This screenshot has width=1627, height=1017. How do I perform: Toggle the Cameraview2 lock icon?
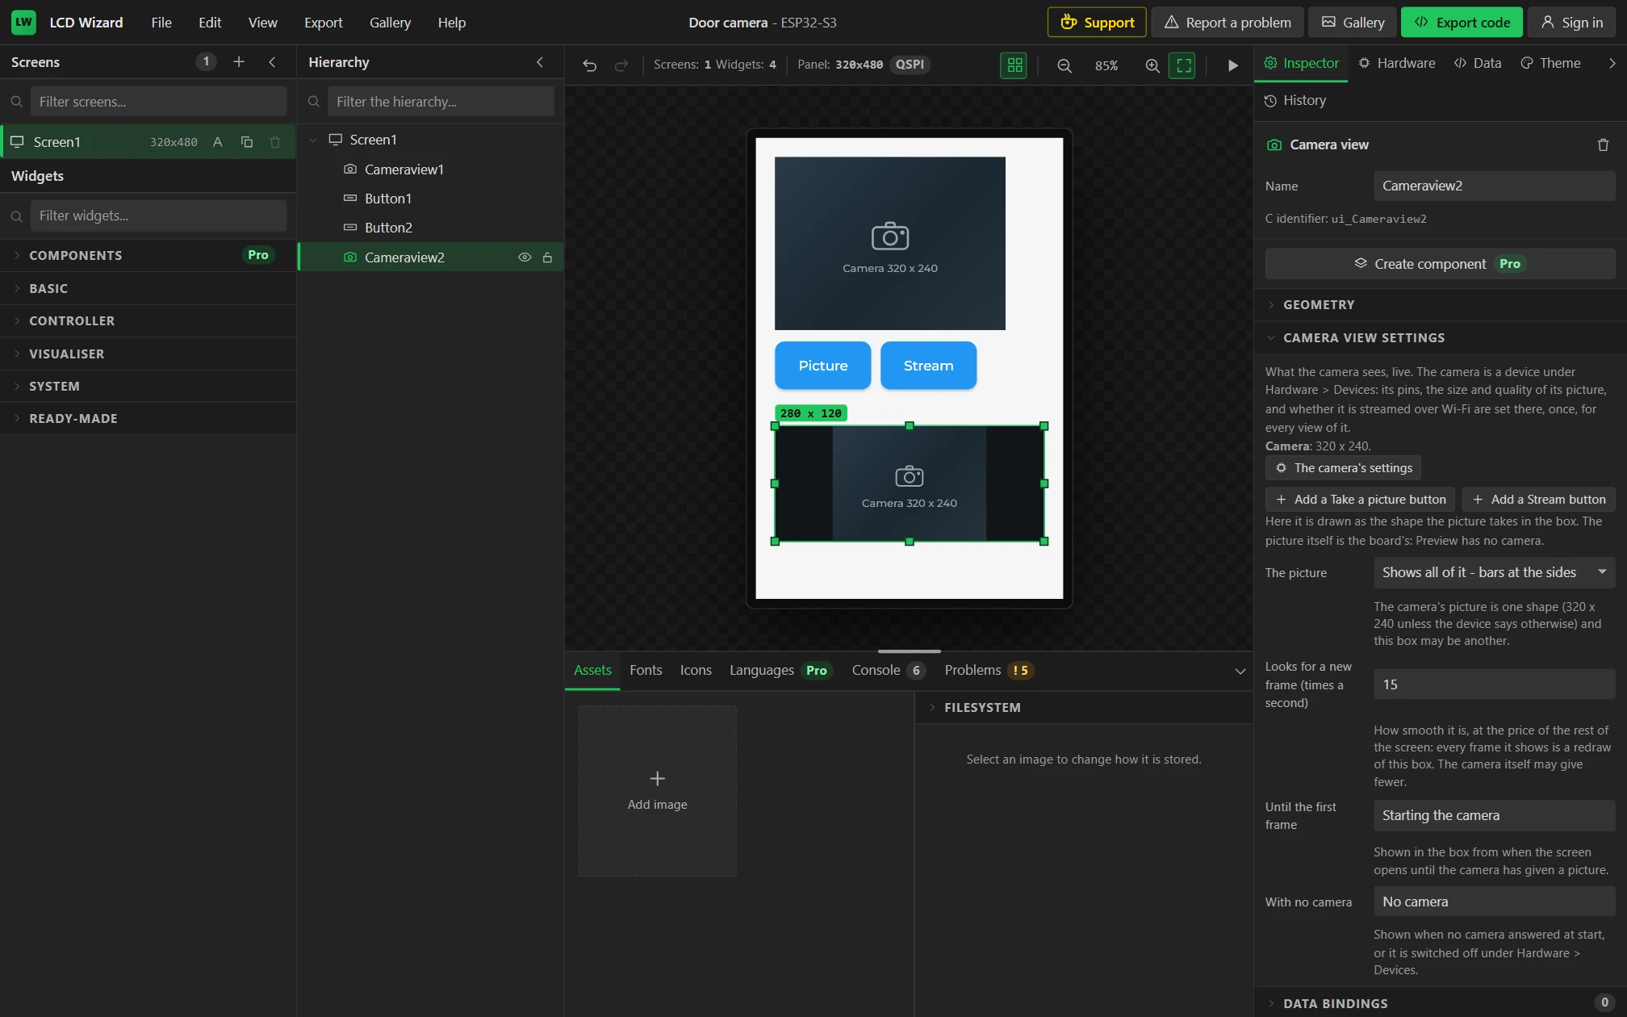click(x=547, y=257)
